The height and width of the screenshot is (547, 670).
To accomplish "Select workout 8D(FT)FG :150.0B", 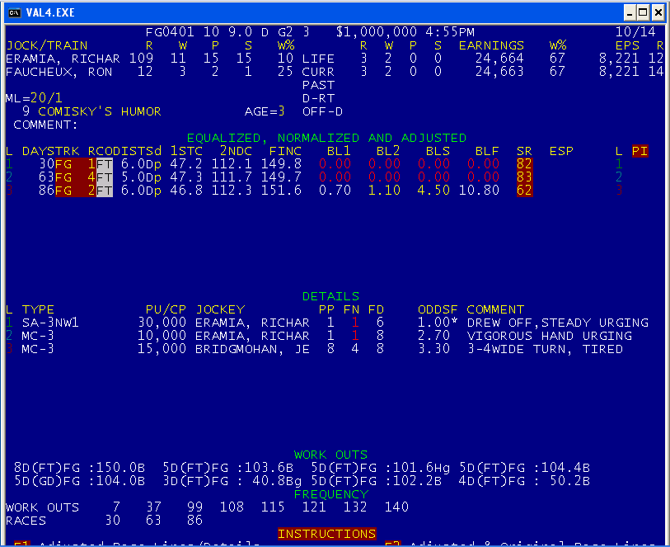I will [x=79, y=468].
